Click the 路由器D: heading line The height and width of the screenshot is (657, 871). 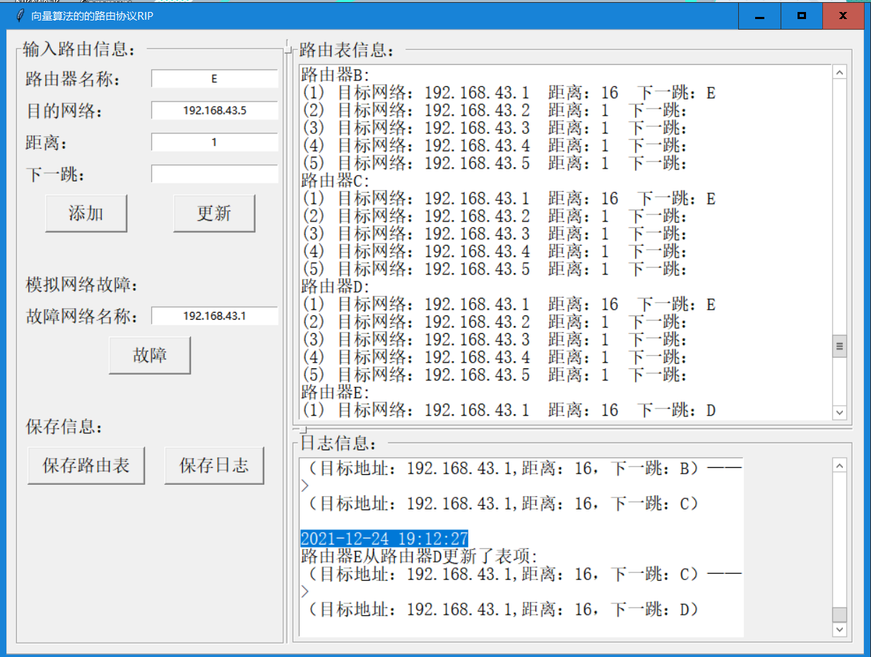pos(336,287)
